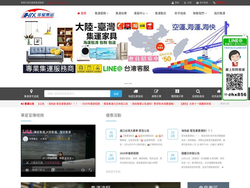Click the 09 10月 date box
The width and height of the screenshot is (250, 188).
tap(173, 157)
